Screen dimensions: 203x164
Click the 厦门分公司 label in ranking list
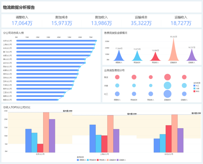point(8,52)
